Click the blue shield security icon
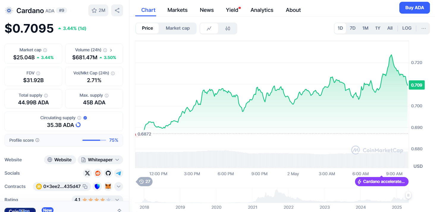435x212 pixels. (97, 187)
